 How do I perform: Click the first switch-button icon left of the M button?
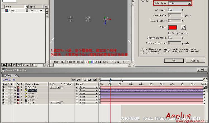click(74, 80)
